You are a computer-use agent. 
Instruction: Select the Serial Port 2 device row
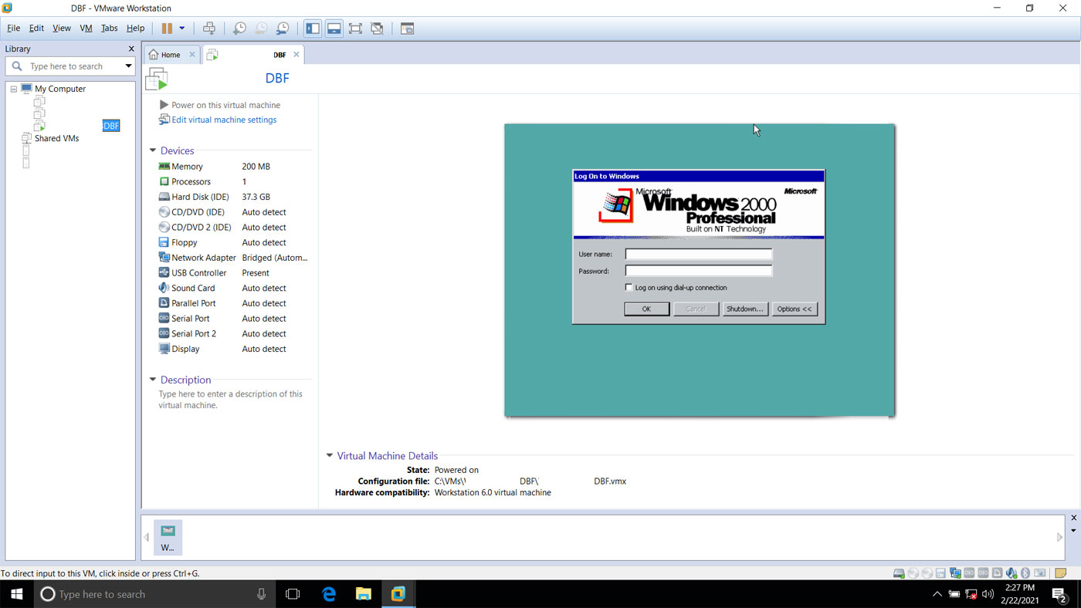click(x=233, y=333)
